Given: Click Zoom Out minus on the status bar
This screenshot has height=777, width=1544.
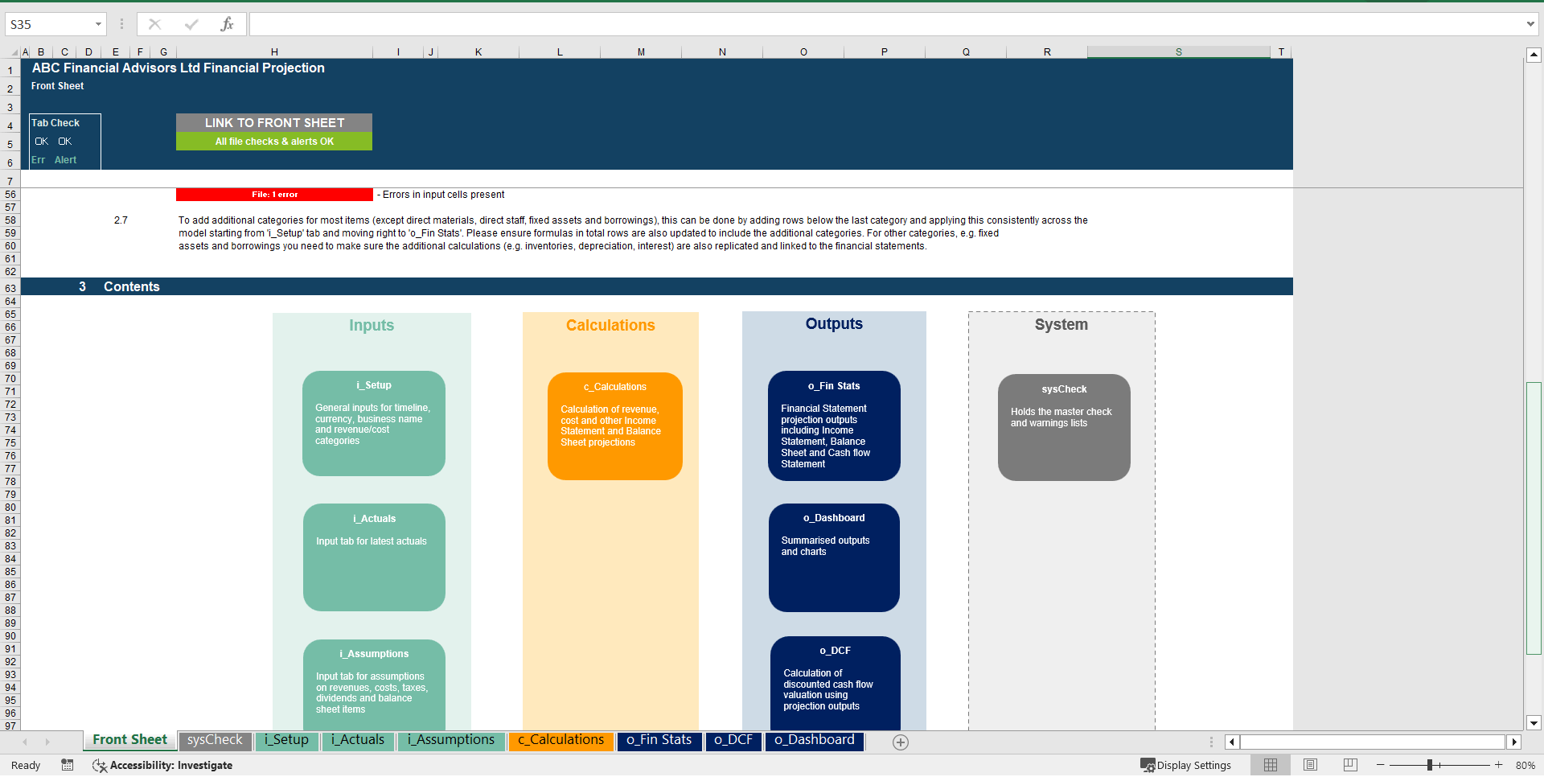Looking at the screenshot, I should click(x=1380, y=765).
